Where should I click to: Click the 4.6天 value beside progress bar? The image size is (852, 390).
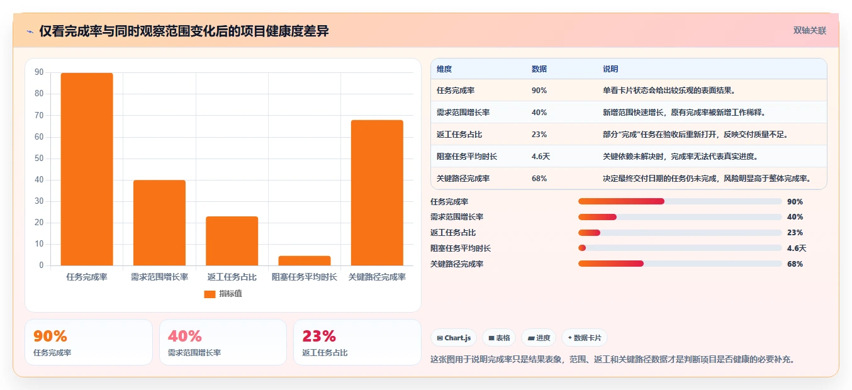coord(797,248)
